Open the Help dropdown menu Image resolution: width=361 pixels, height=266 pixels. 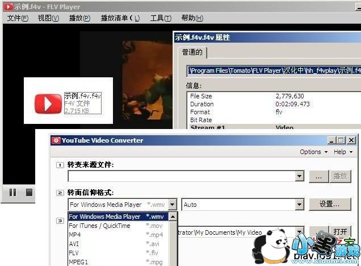pyautogui.click(x=343, y=152)
